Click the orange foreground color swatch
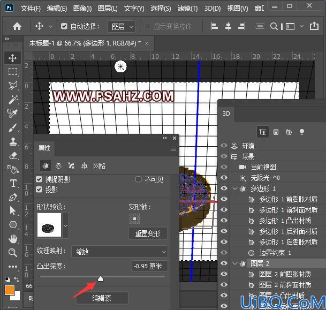326x310 pixels. tap(9, 290)
